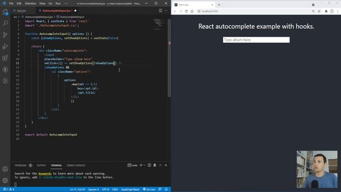Go forward in the browser
This screenshot has width=341, height=192.
[x=181, y=11]
